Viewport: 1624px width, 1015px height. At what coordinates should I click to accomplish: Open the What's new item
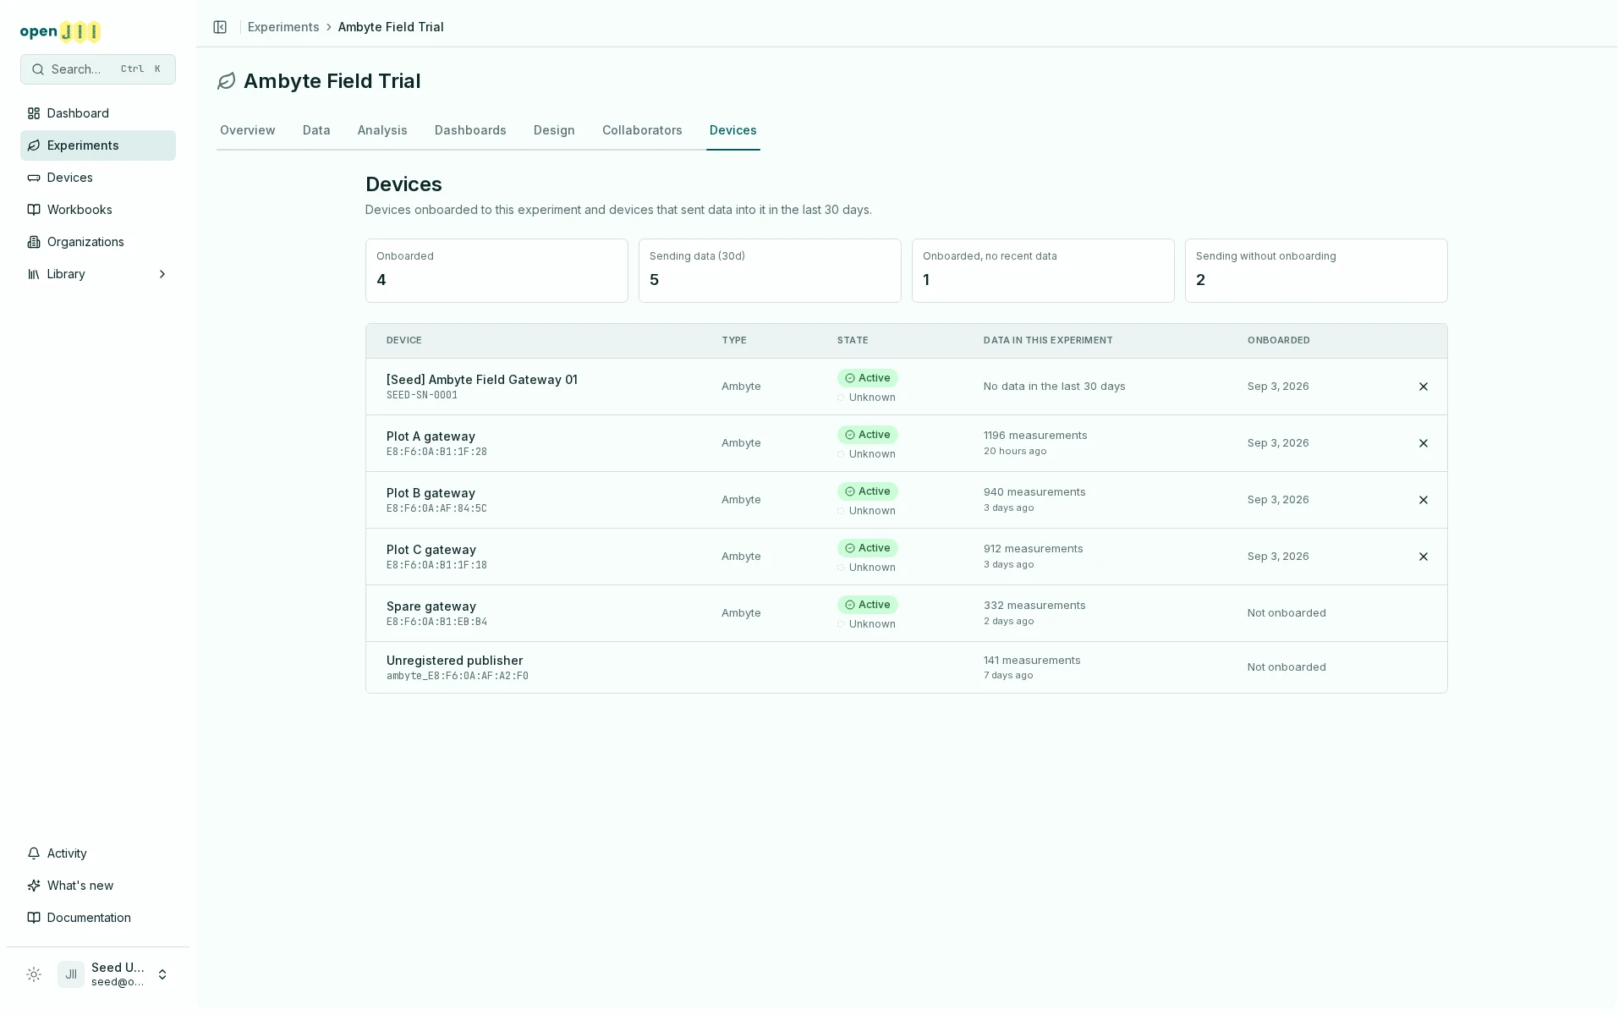pos(98,886)
